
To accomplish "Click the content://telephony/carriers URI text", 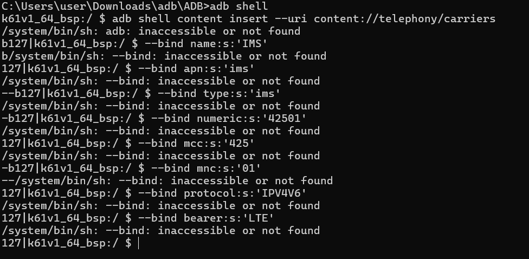I will [x=404, y=18].
